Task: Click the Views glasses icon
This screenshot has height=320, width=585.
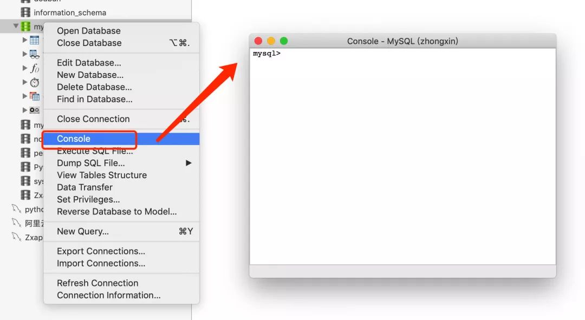Action: 34,54
